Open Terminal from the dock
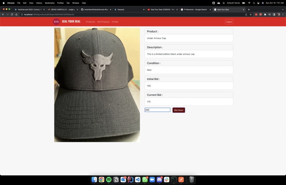The image size is (286, 185). point(174,180)
